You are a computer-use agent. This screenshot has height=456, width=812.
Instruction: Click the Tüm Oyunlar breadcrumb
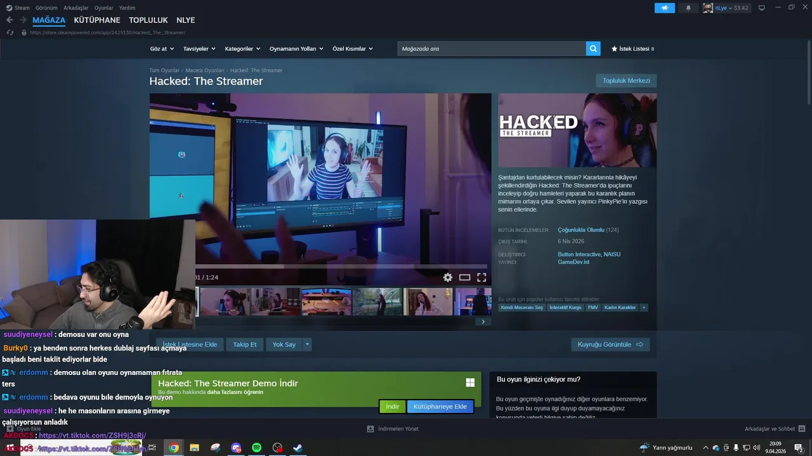(x=164, y=70)
